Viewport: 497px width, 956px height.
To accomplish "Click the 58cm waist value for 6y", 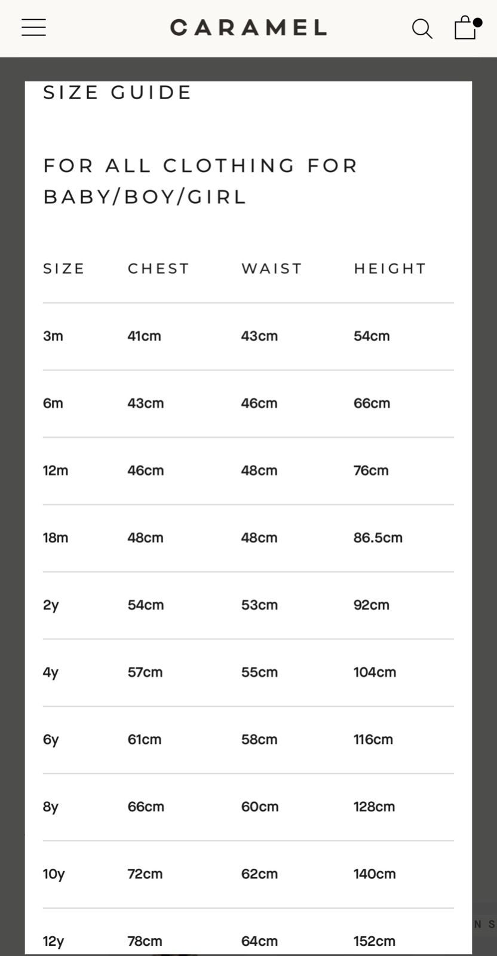I will [x=259, y=740].
